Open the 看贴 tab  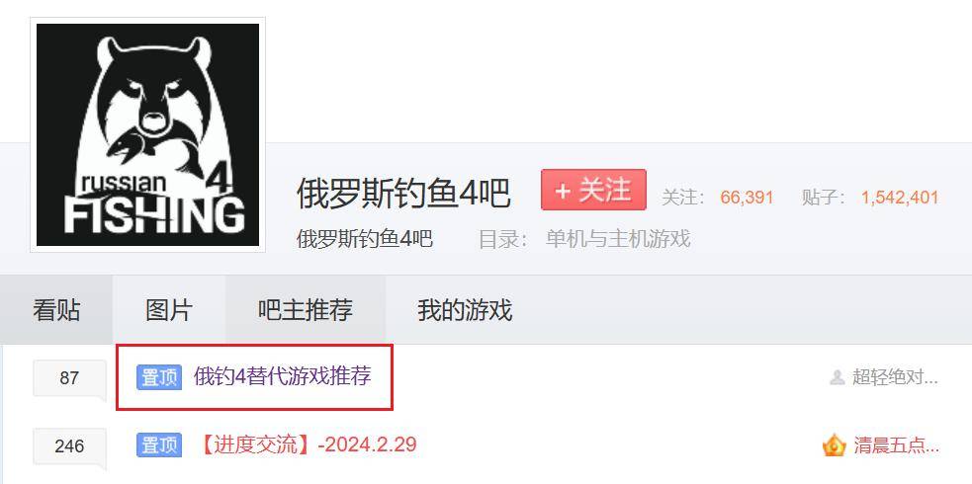pyautogui.click(x=56, y=309)
